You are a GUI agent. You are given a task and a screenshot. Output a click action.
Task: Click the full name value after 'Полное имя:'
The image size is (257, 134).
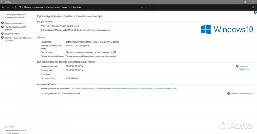coord(74,70)
